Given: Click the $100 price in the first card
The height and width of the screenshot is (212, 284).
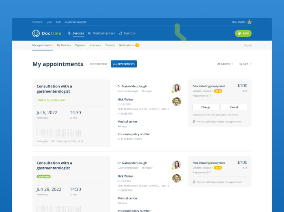Looking at the screenshot, I should click(242, 86).
